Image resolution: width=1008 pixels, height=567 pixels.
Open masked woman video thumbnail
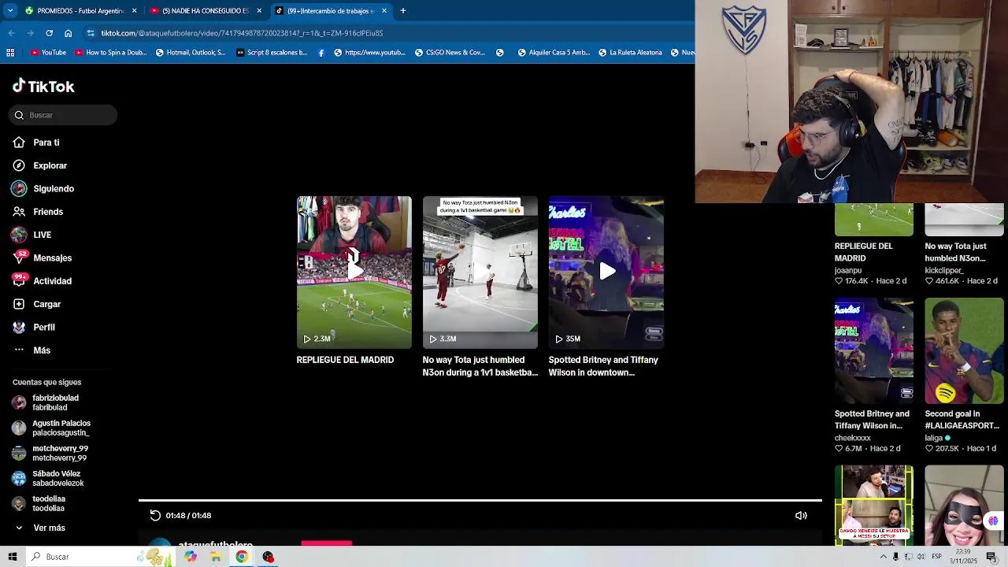pos(964,505)
